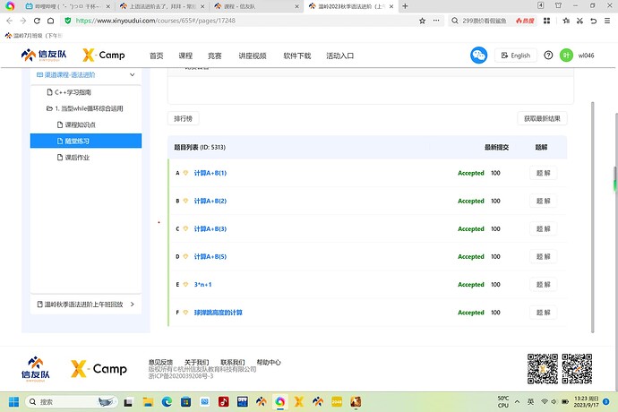618x412 pixels.
Task: Open the browser favorites list icon
Action: [x=566, y=21]
